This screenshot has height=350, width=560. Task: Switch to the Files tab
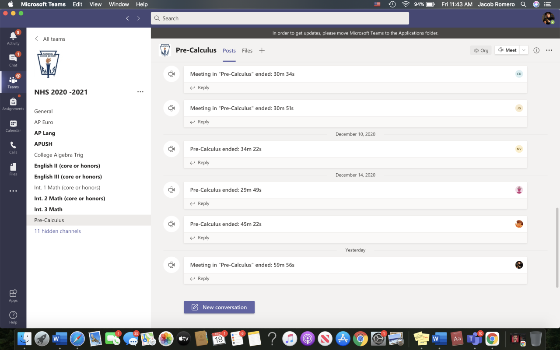pyautogui.click(x=247, y=51)
